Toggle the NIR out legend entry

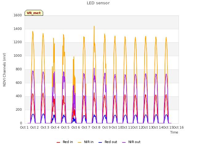coord(131,142)
